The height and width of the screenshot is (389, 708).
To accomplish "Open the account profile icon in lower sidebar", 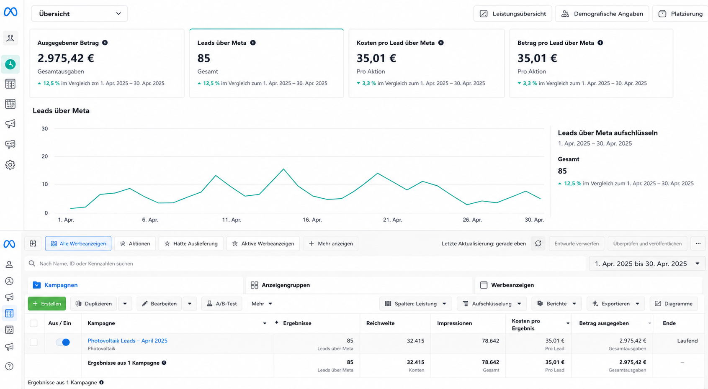I will coord(9,264).
